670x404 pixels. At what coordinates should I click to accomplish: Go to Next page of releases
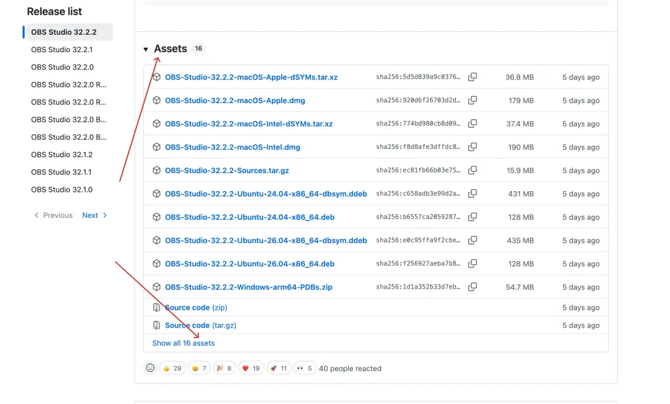94,215
